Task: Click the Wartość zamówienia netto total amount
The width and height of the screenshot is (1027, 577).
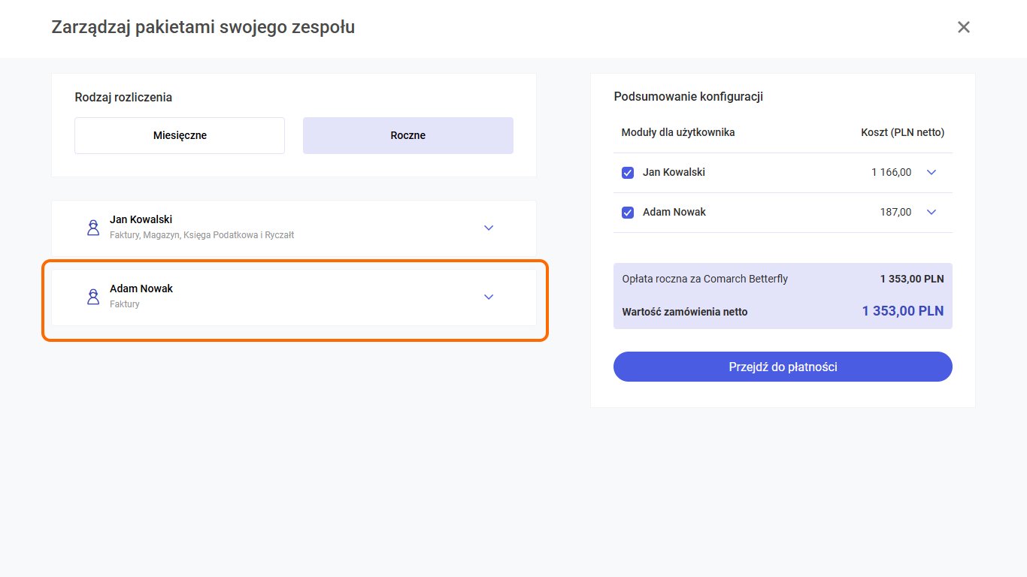Action: pyautogui.click(x=902, y=311)
